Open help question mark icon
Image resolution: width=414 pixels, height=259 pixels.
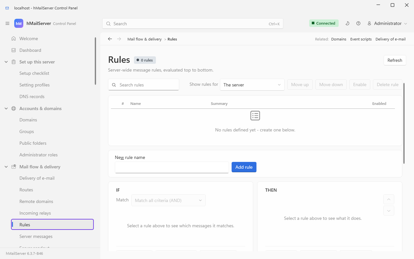pos(358,23)
